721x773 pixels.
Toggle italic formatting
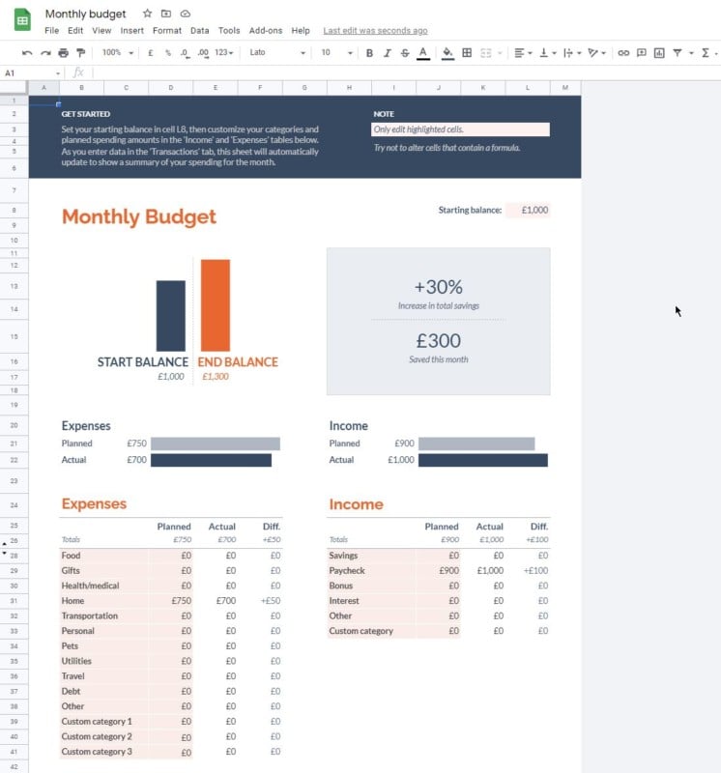click(x=387, y=52)
